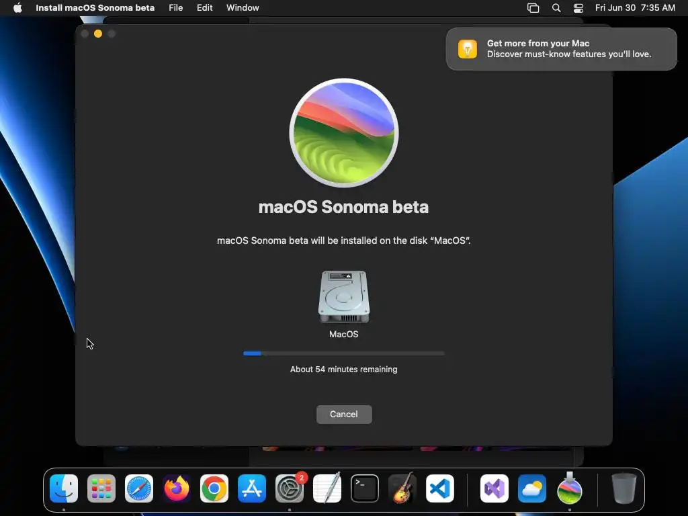This screenshot has width=688, height=516.
Task: Open Visual Studio Code from the Dock
Action: [x=439, y=488]
